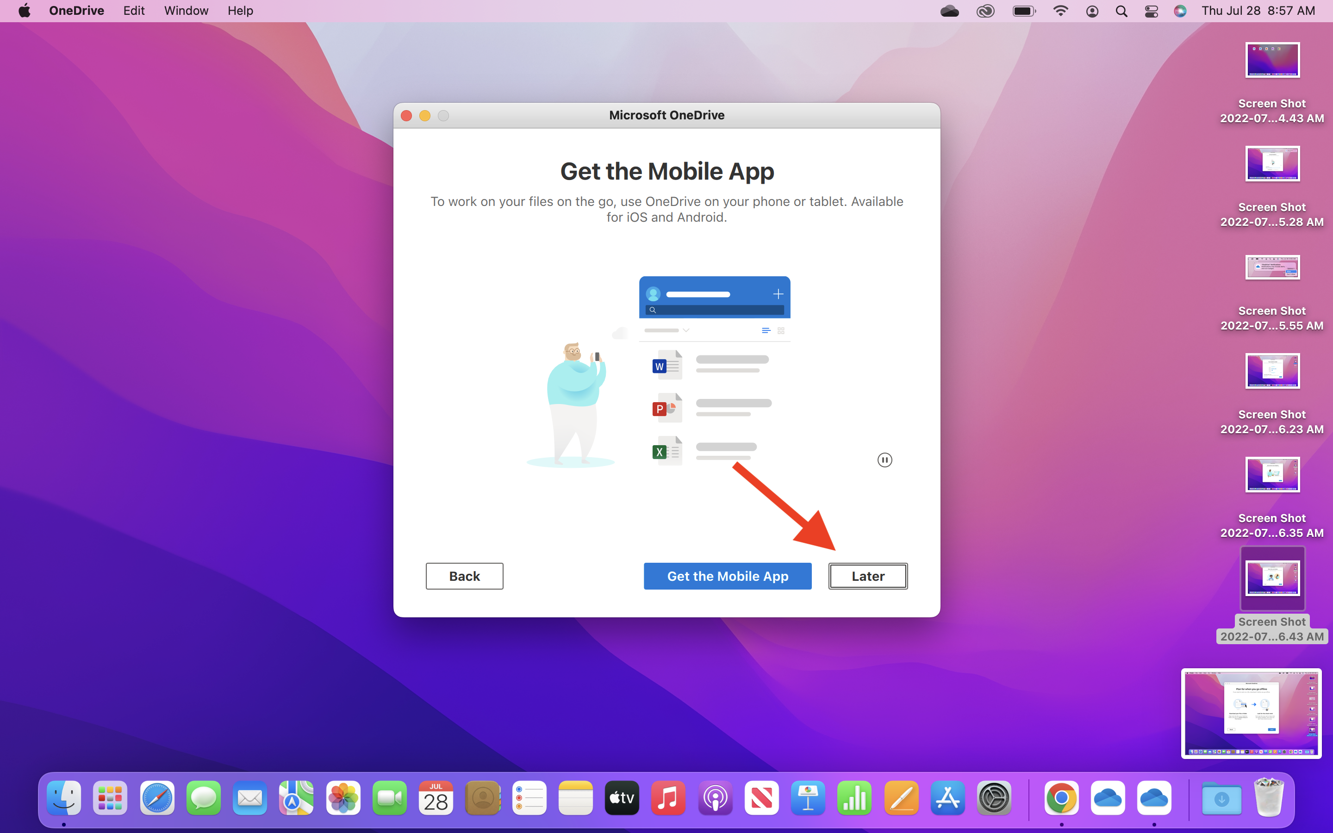Show battery status in menu bar
The height and width of the screenshot is (833, 1333).
pos(1024,11)
